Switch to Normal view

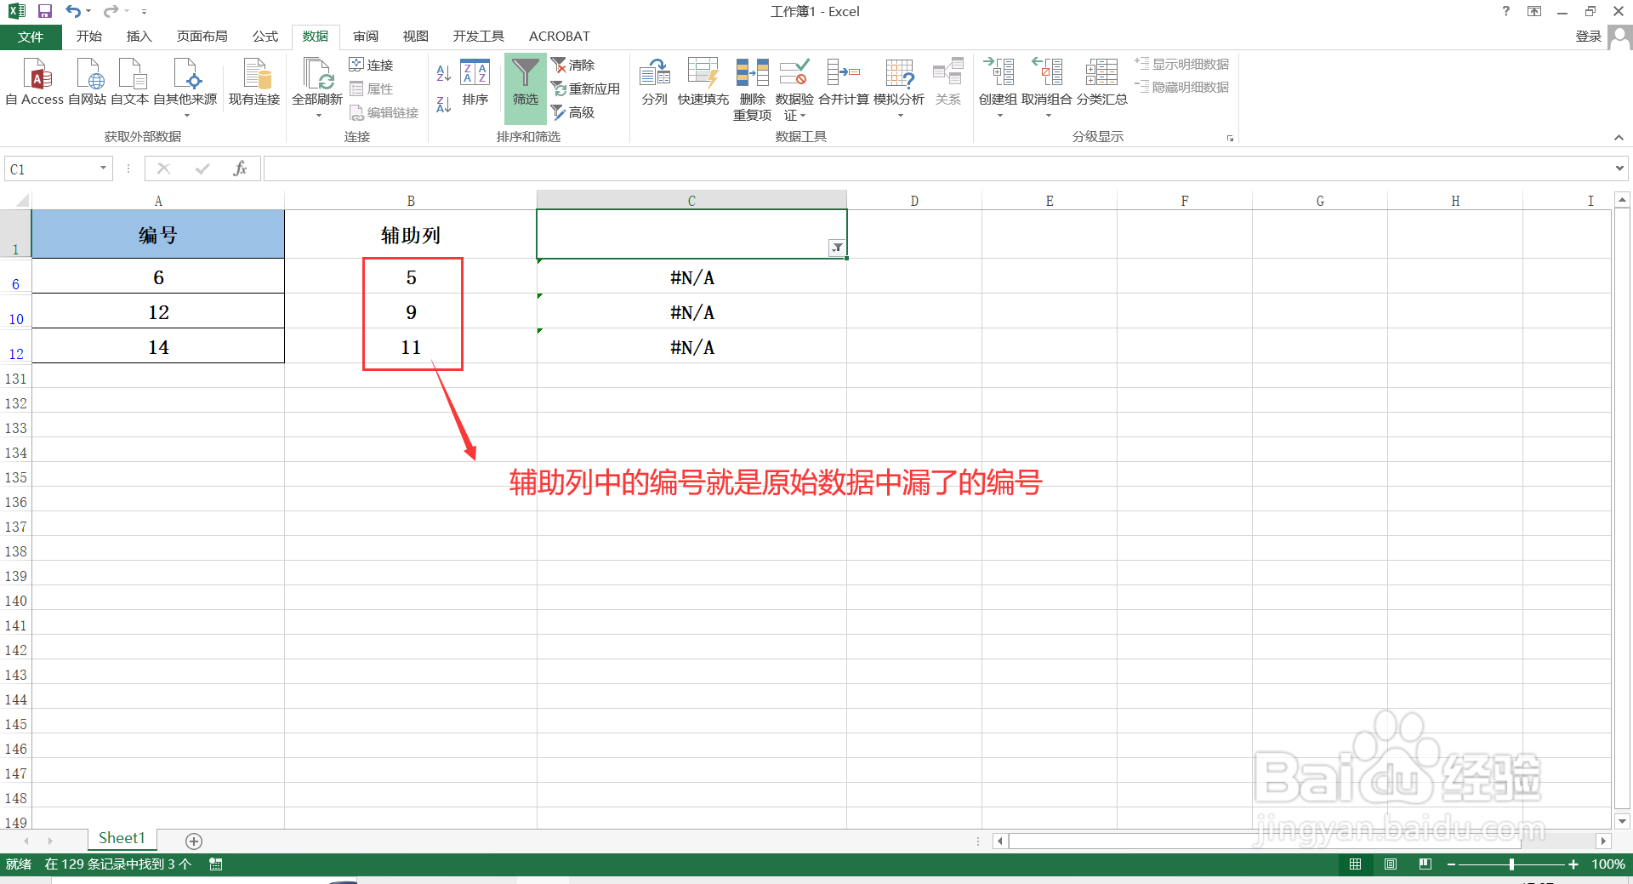pos(1356,864)
